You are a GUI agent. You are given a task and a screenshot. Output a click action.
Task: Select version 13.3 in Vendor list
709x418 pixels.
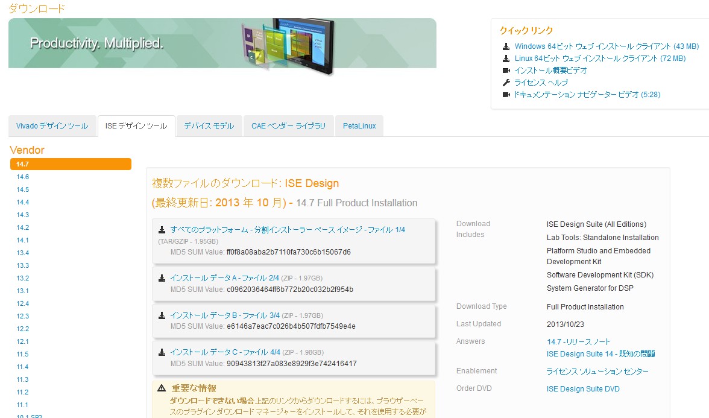tap(23, 265)
